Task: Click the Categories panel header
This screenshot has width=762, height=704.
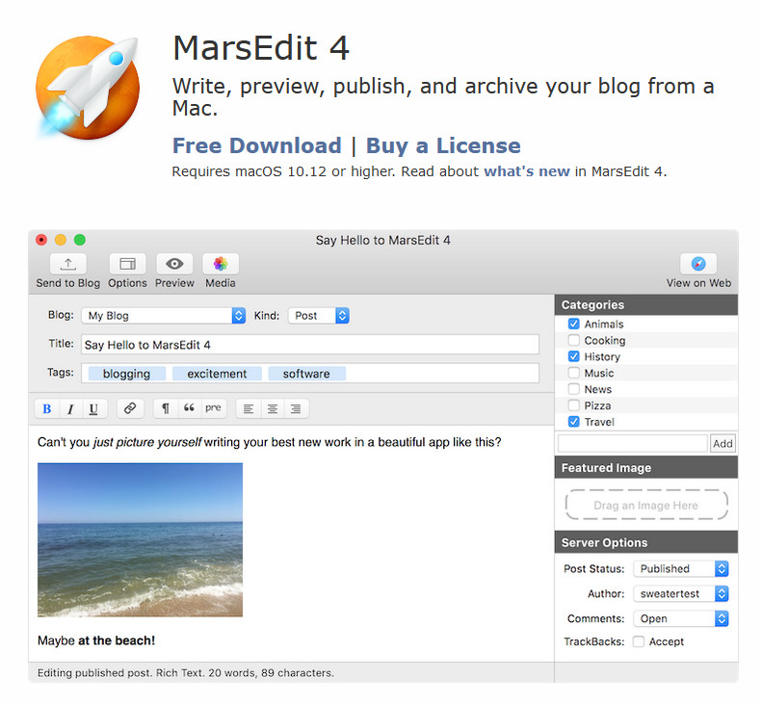Action: (x=646, y=305)
